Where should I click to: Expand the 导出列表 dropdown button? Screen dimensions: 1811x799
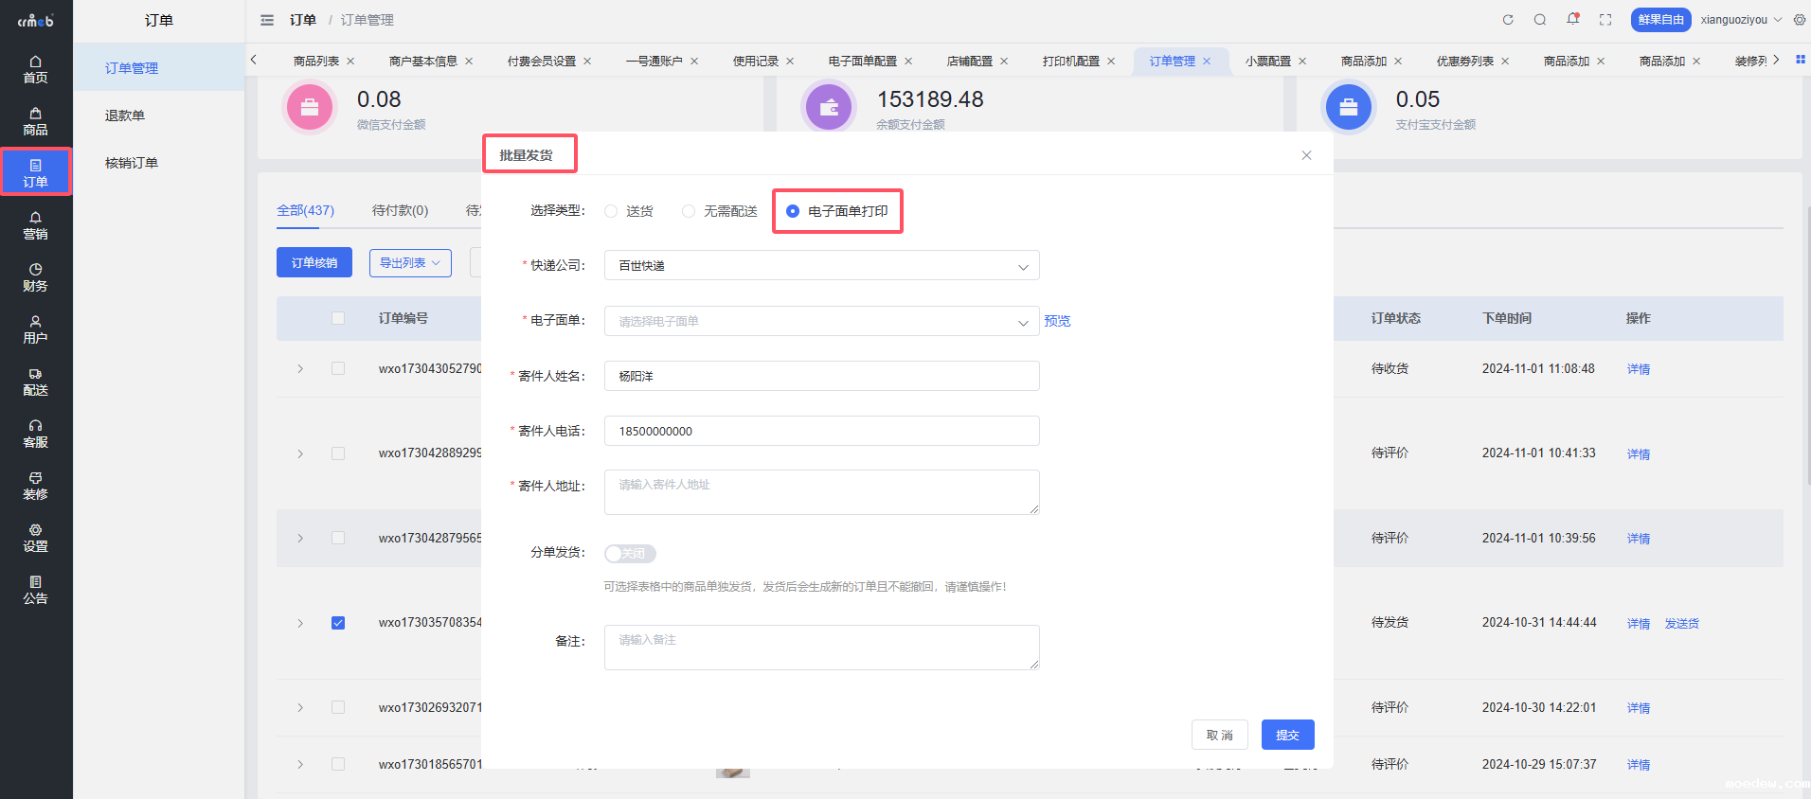pyautogui.click(x=409, y=263)
